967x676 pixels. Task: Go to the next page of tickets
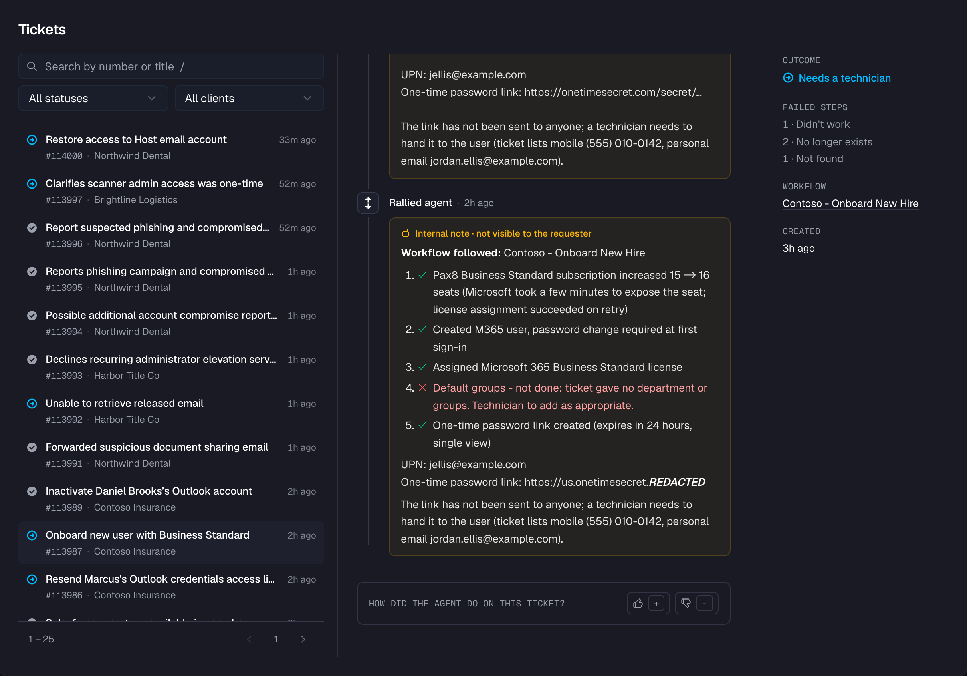coord(303,639)
